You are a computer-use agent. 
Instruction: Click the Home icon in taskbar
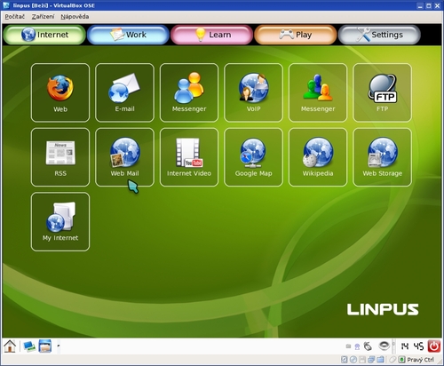(10, 346)
